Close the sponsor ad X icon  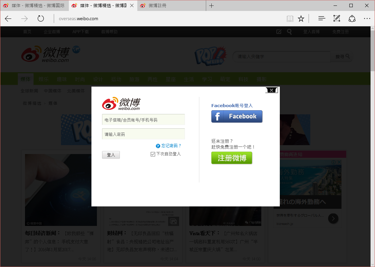(339, 162)
